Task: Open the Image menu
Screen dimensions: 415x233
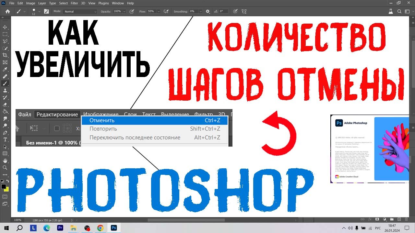Action: (x=30, y=3)
